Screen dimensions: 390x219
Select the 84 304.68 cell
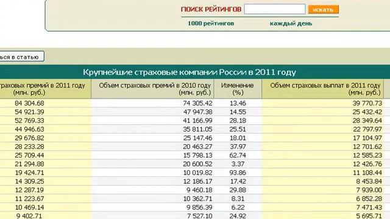coord(29,103)
